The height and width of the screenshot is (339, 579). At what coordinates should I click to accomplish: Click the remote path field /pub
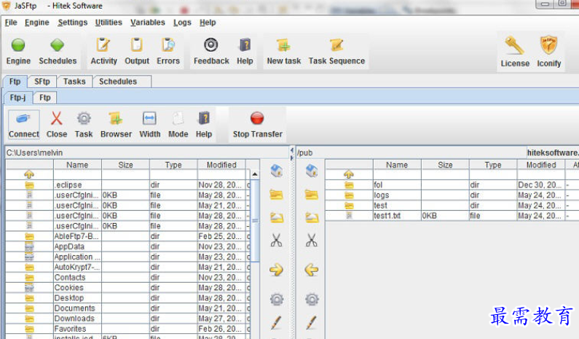tap(411, 152)
